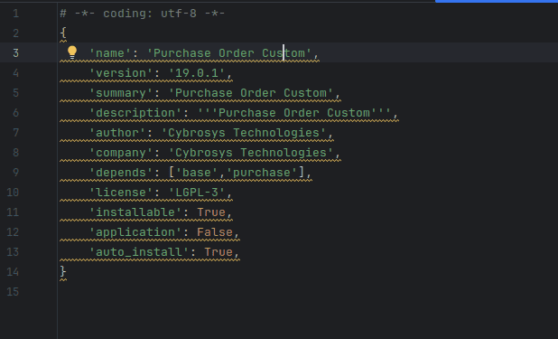The height and width of the screenshot is (339, 558).
Task: Click the 'author' key string
Action: click(117, 133)
